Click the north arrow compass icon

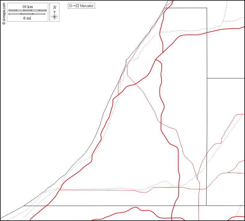[55, 12]
